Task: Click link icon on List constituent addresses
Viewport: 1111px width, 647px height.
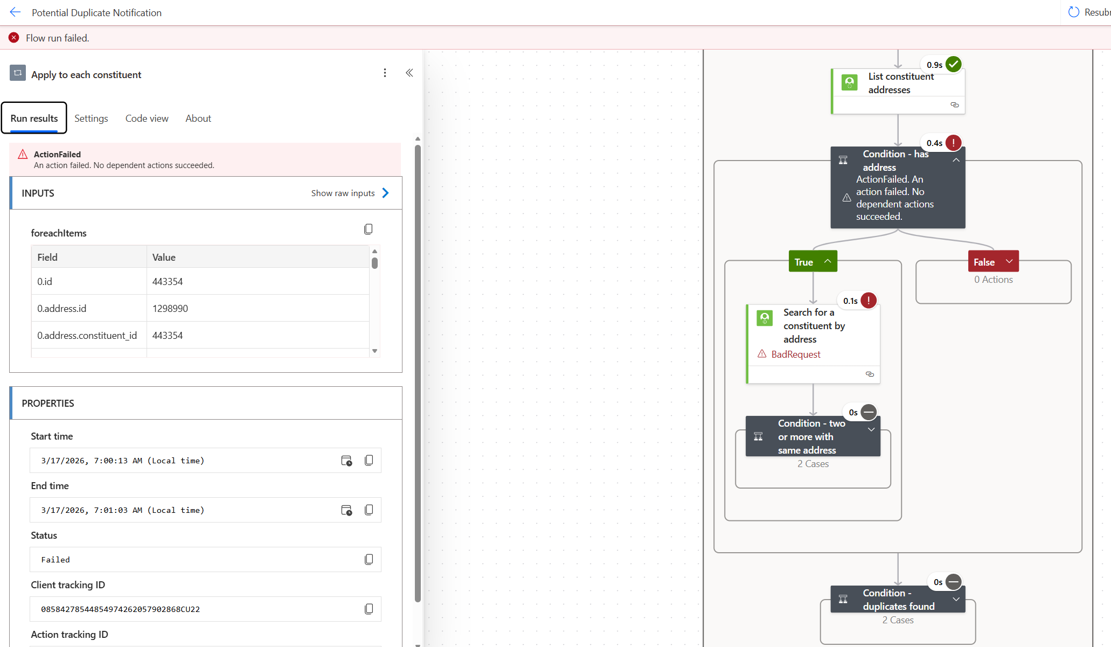Action: (955, 105)
